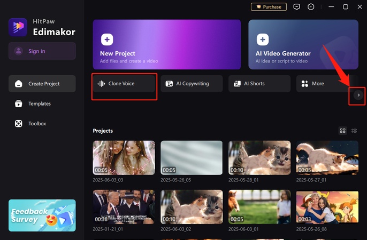Switch projects to grid view
The width and height of the screenshot is (367, 240).
pyautogui.click(x=343, y=131)
